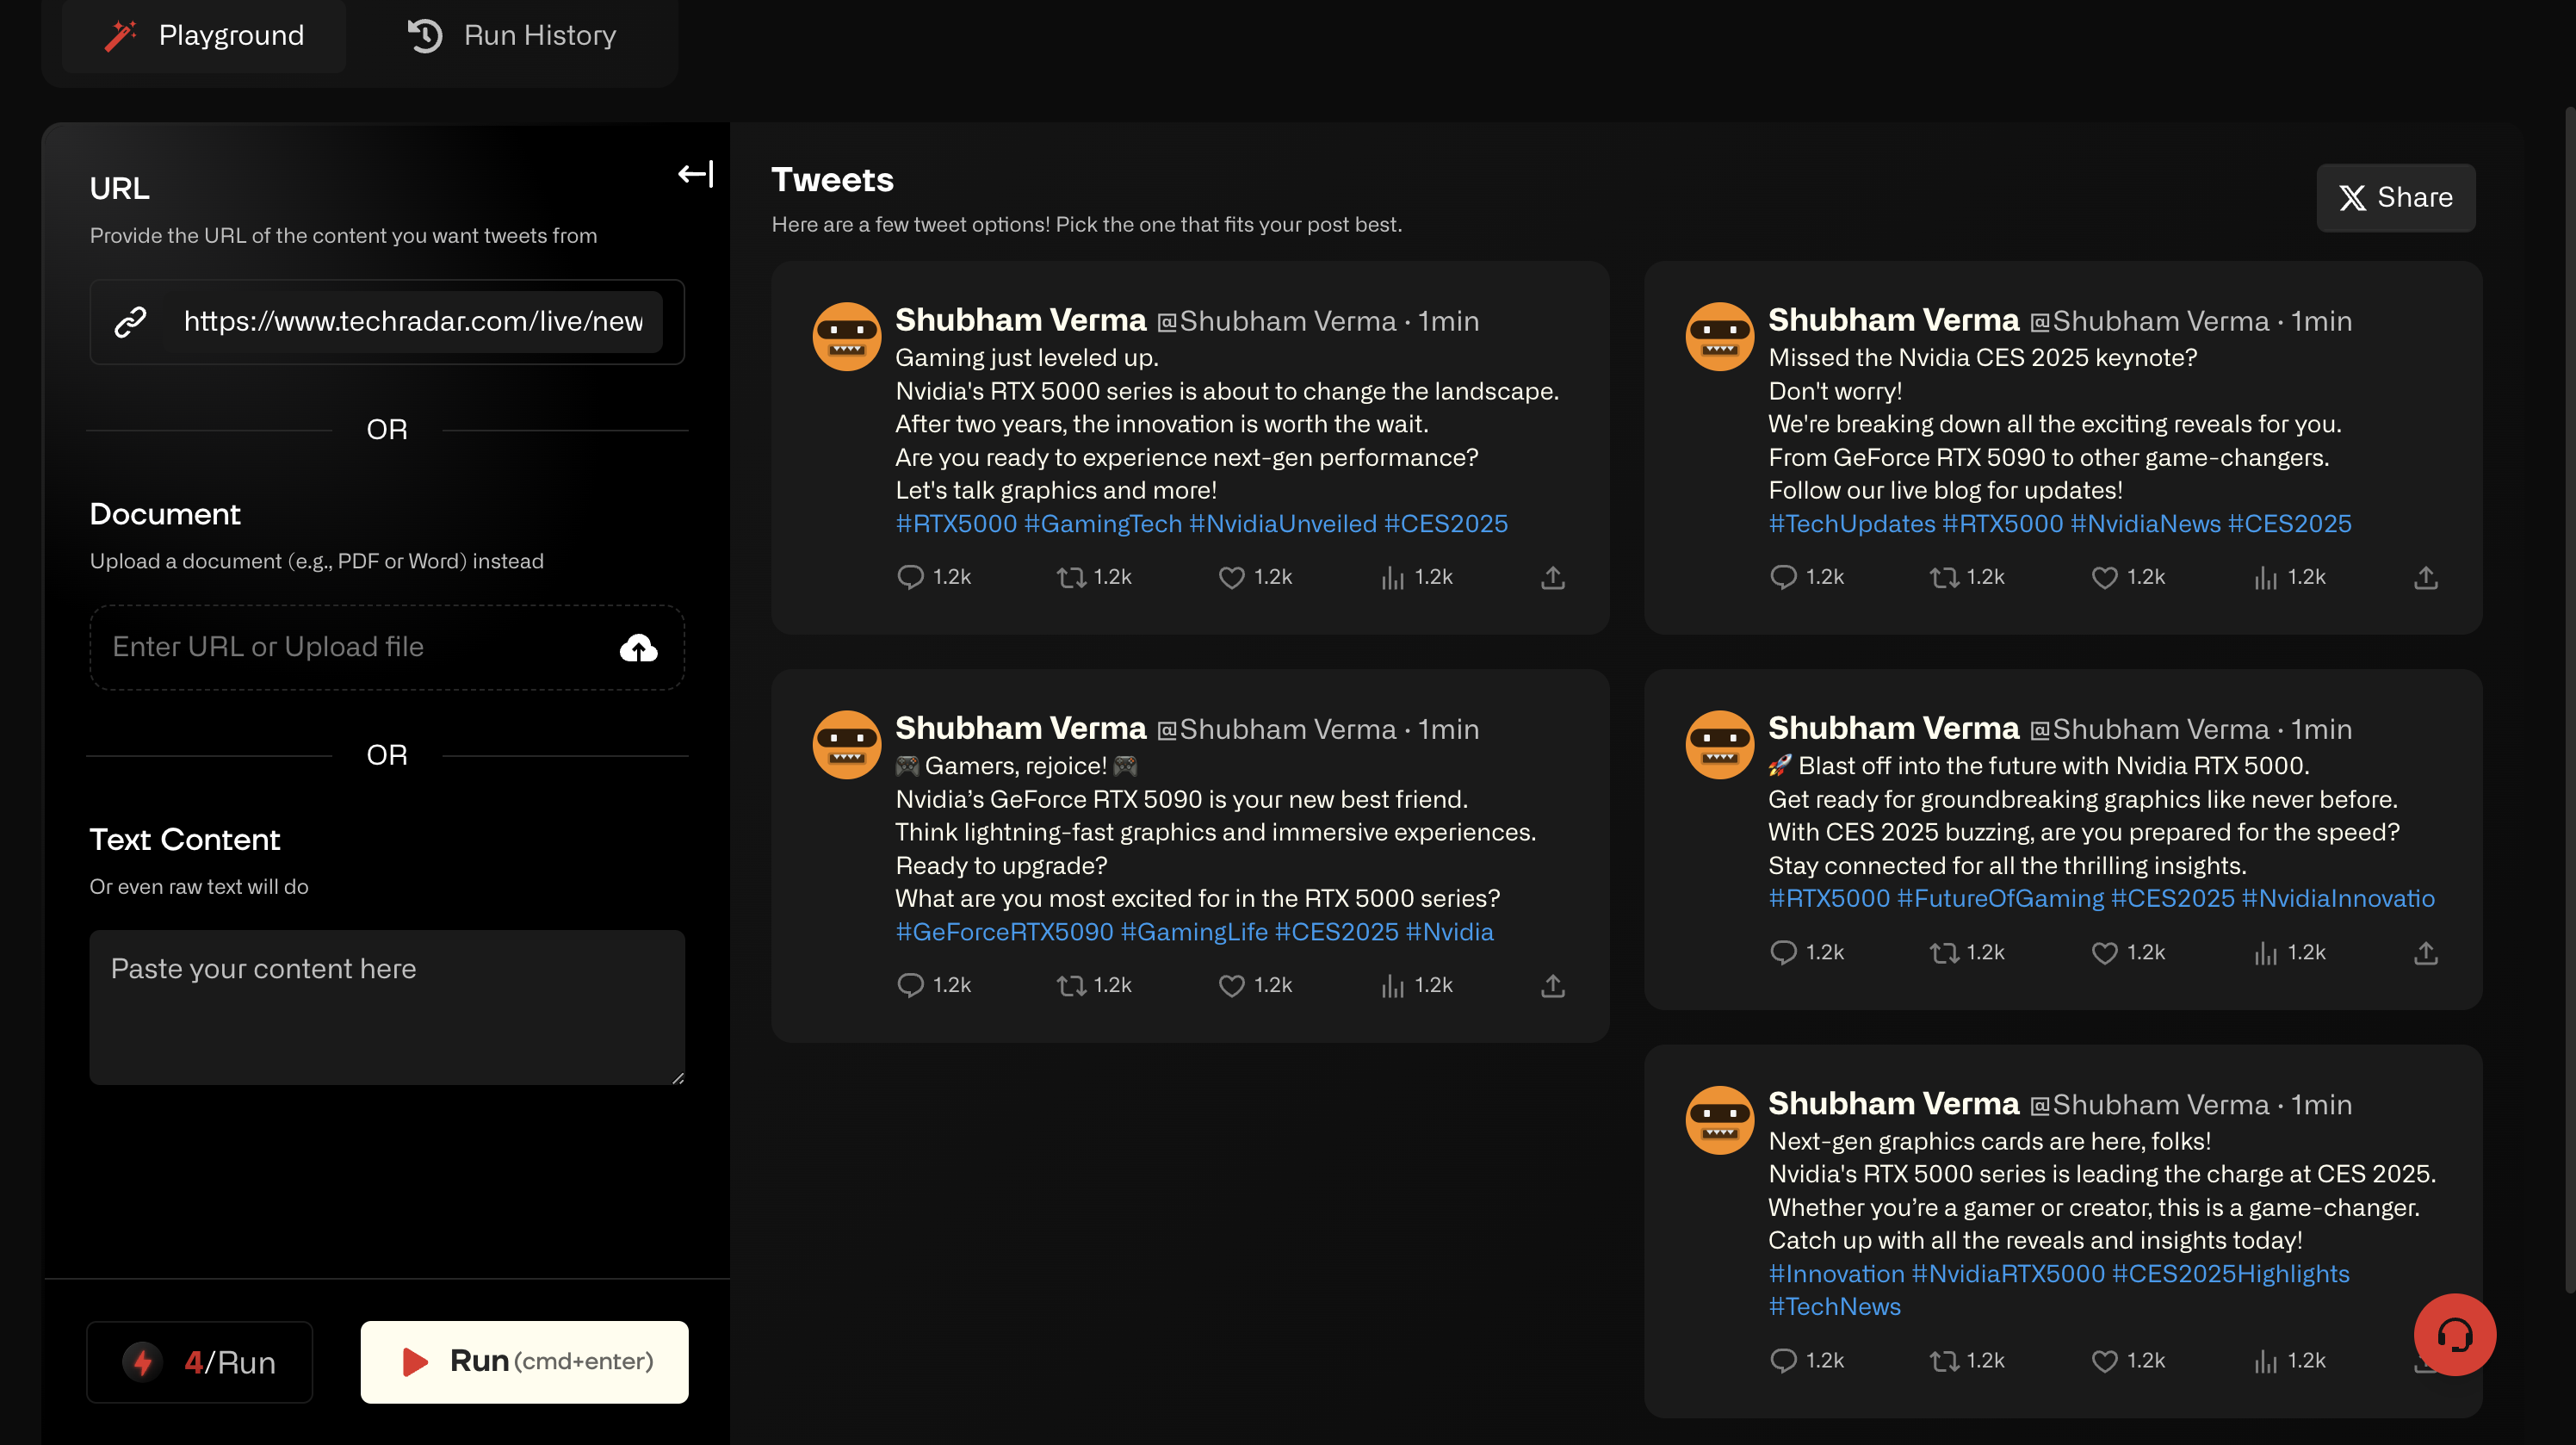Click the 4/Run credits indicator

(x=200, y=1362)
